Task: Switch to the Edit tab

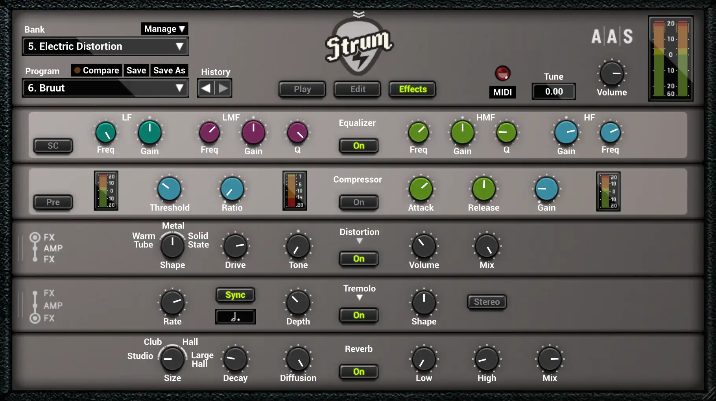Action: click(x=358, y=89)
